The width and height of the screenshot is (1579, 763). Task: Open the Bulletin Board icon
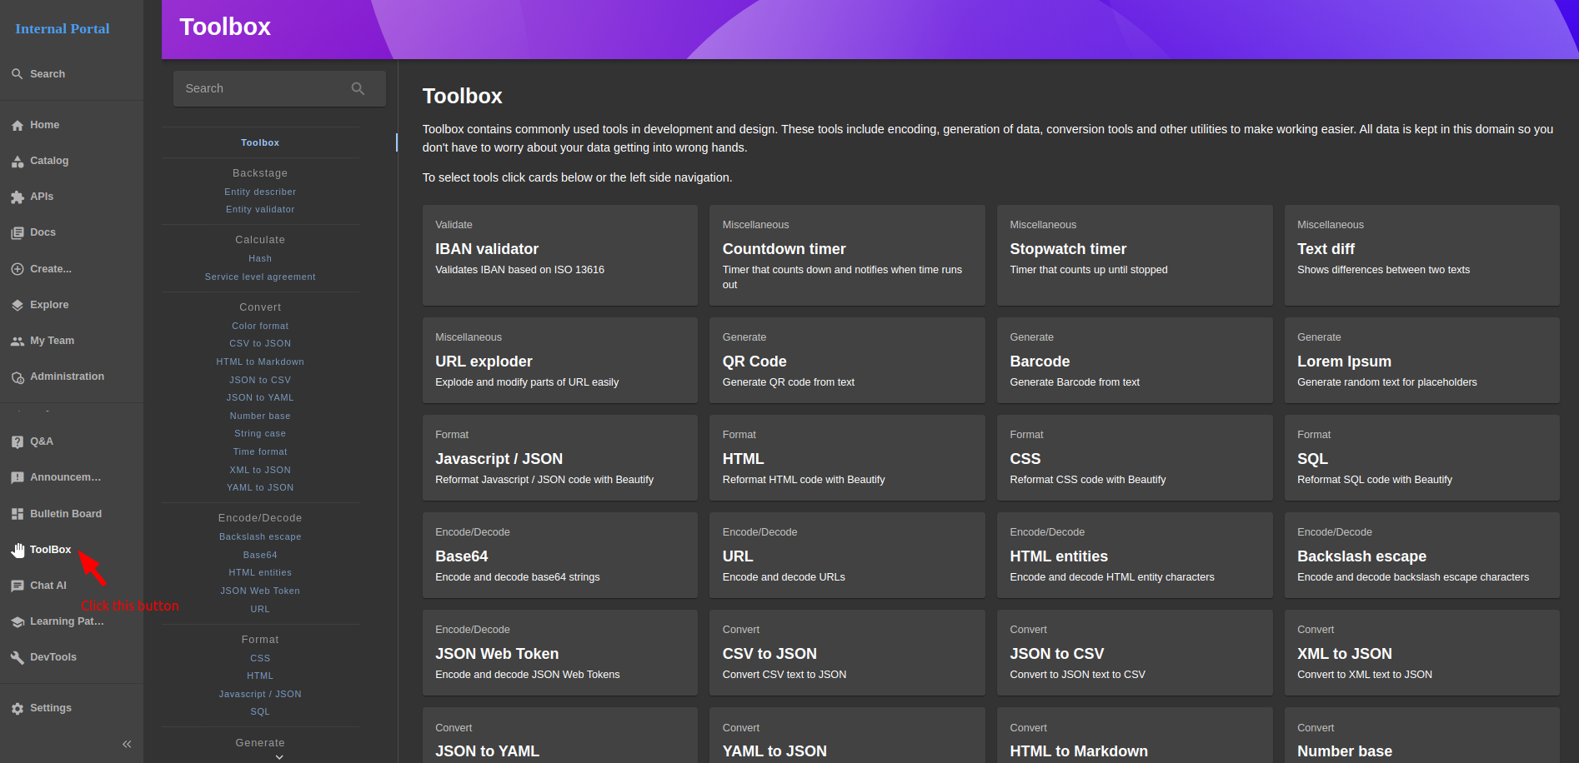point(18,514)
